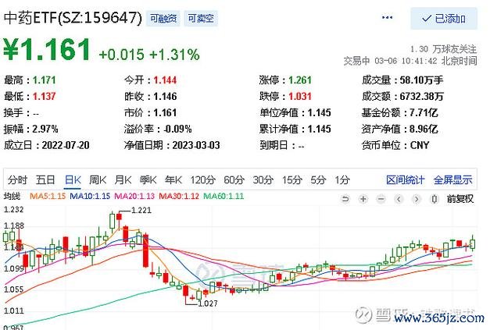Image resolution: width=490 pixels, height=330 pixels.
Task: Click the 昨收 value 1.146
Action: [x=165, y=97]
